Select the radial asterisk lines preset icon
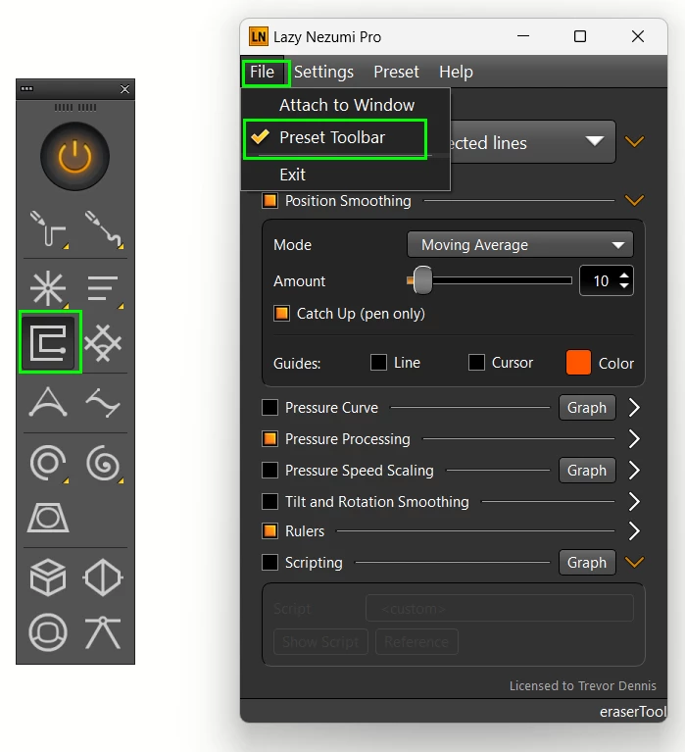This screenshot has height=752, width=685. (x=48, y=288)
